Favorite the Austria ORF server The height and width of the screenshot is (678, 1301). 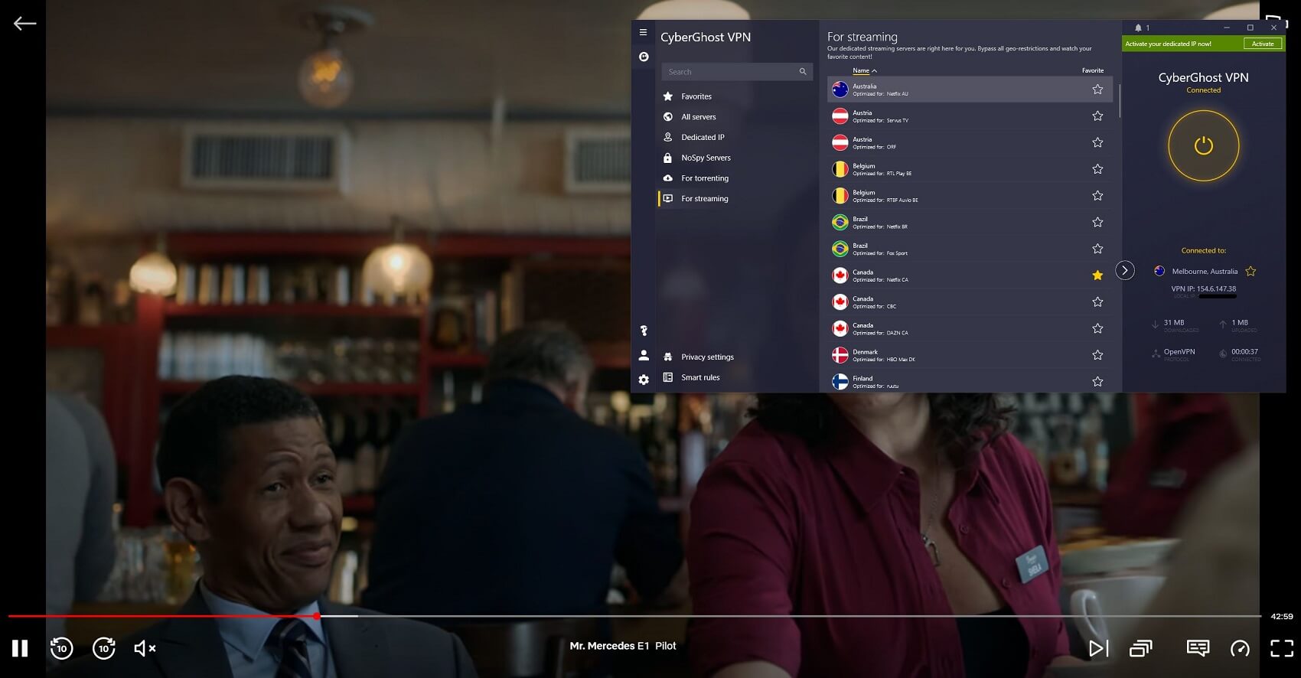click(1097, 142)
